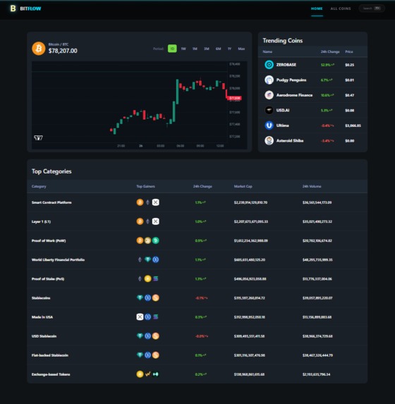Click Tether icon in Stablecoins row
Image resolution: width=395 pixels, height=404 pixels.
(x=140, y=298)
